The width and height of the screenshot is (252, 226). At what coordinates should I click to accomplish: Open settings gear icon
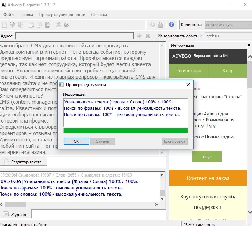pos(153,25)
